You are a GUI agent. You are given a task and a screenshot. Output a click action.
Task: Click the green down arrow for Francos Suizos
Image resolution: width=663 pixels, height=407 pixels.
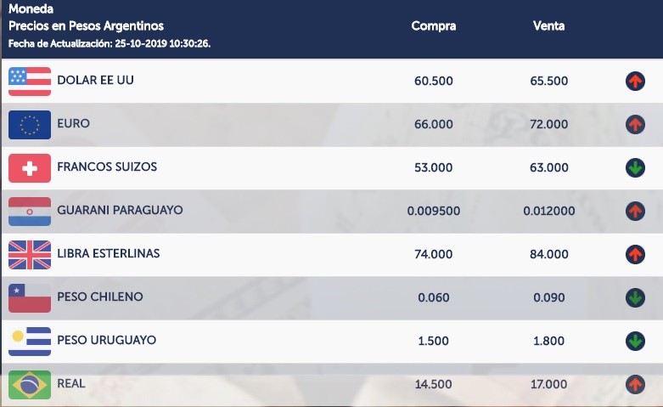[635, 168]
